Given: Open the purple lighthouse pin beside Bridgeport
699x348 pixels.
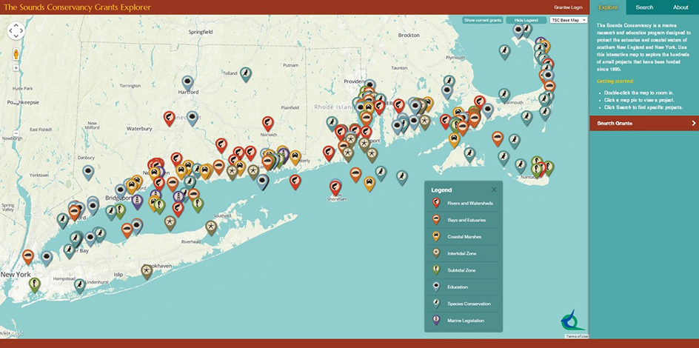Looking at the screenshot, I should coord(137,201).
